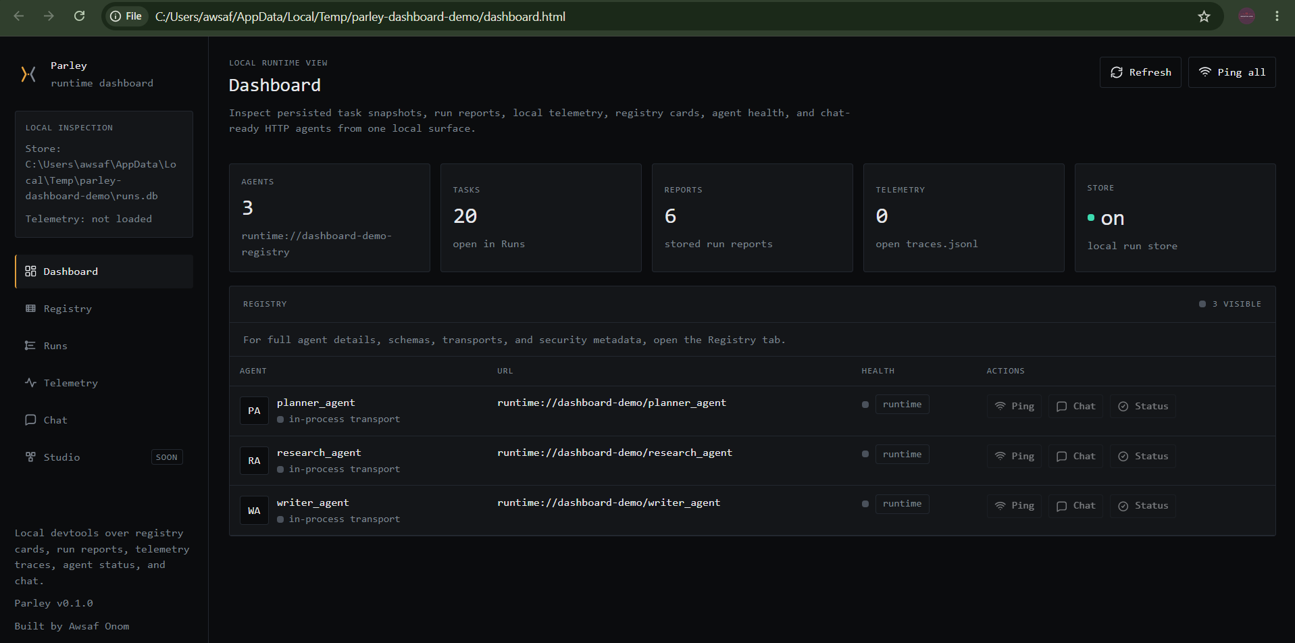1295x643 pixels.
Task: Open Chat for research_agent
Action: point(1075,456)
